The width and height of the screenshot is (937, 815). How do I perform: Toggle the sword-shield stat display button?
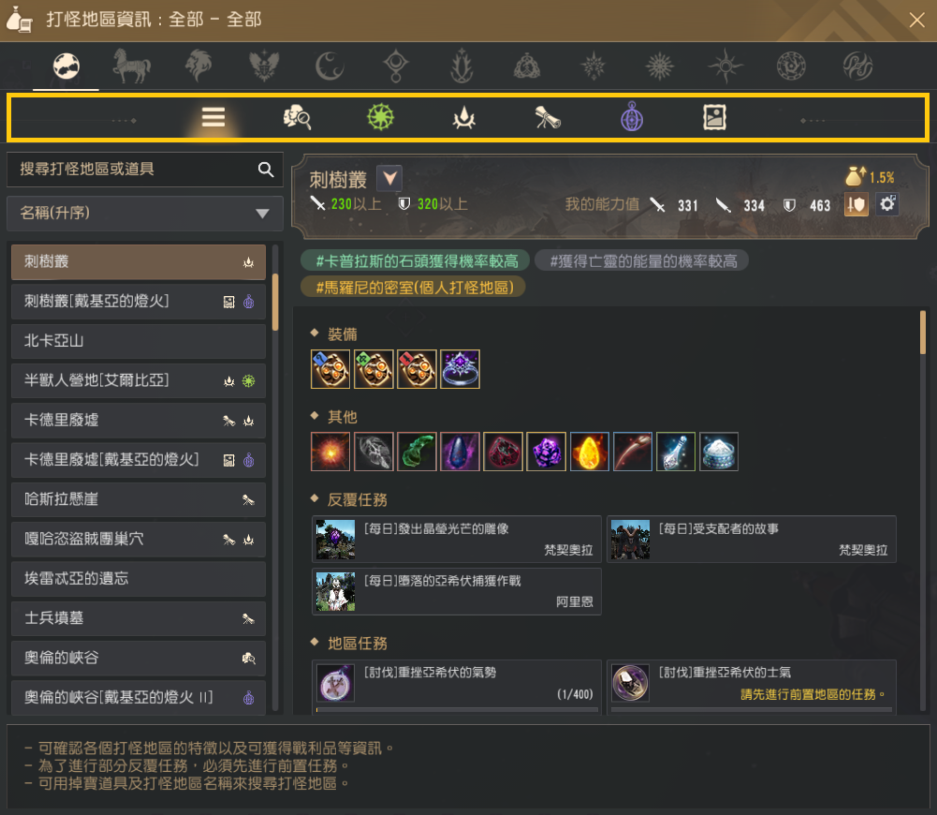[856, 204]
